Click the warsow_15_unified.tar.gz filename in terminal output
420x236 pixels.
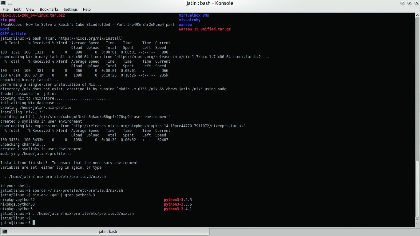[204, 29]
